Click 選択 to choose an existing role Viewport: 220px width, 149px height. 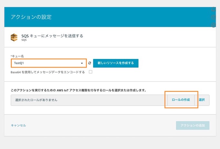point(202,100)
